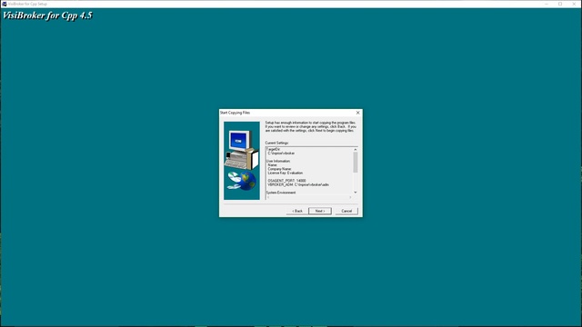Click the "User Information" heading line
582x327 pixels.
[278, 161]
